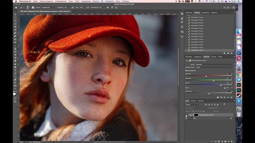Click the Red channel slider handle
This screenshot has height=143, width=255.
(x=206, y=76)
